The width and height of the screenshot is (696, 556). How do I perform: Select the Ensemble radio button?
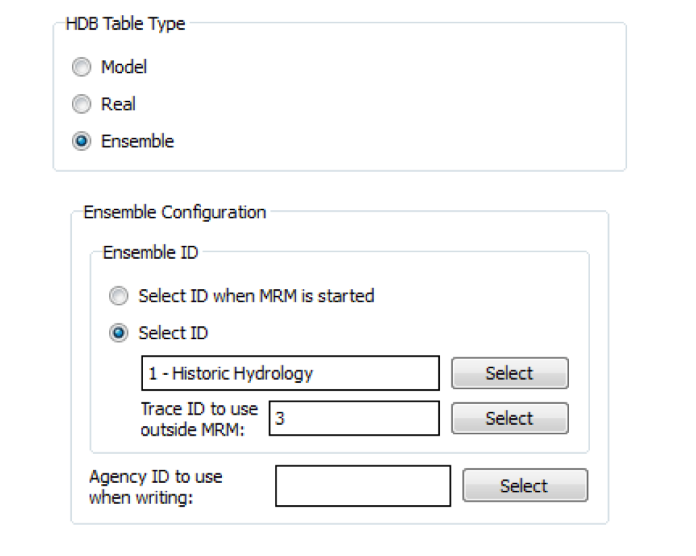click(x=81, y=141)
